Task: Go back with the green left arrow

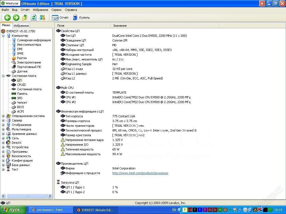Action: [8, 18]
